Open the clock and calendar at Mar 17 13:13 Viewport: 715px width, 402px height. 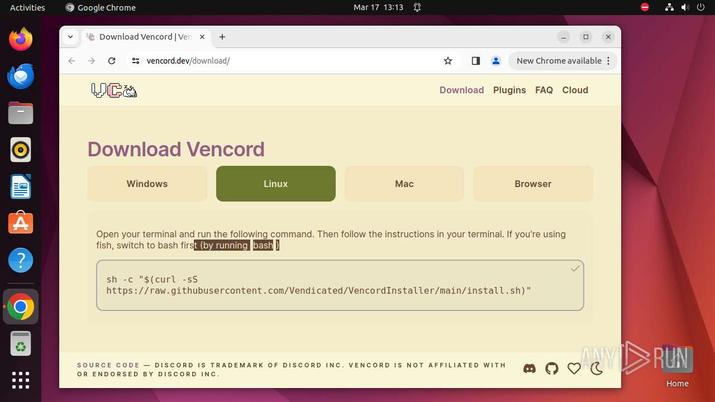pos(378,7)
